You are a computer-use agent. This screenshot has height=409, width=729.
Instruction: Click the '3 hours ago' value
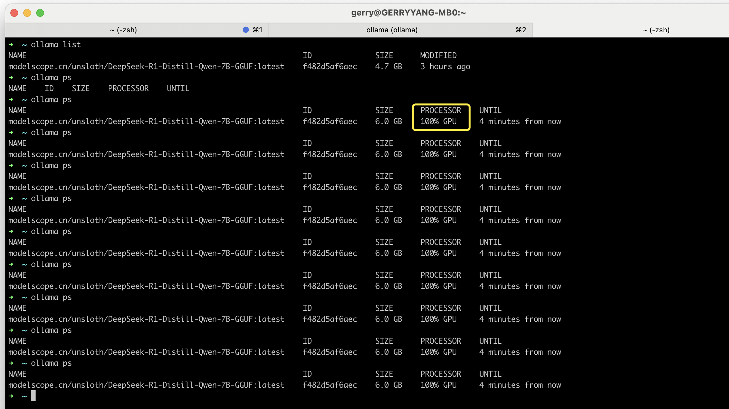[x=445, y=67]
